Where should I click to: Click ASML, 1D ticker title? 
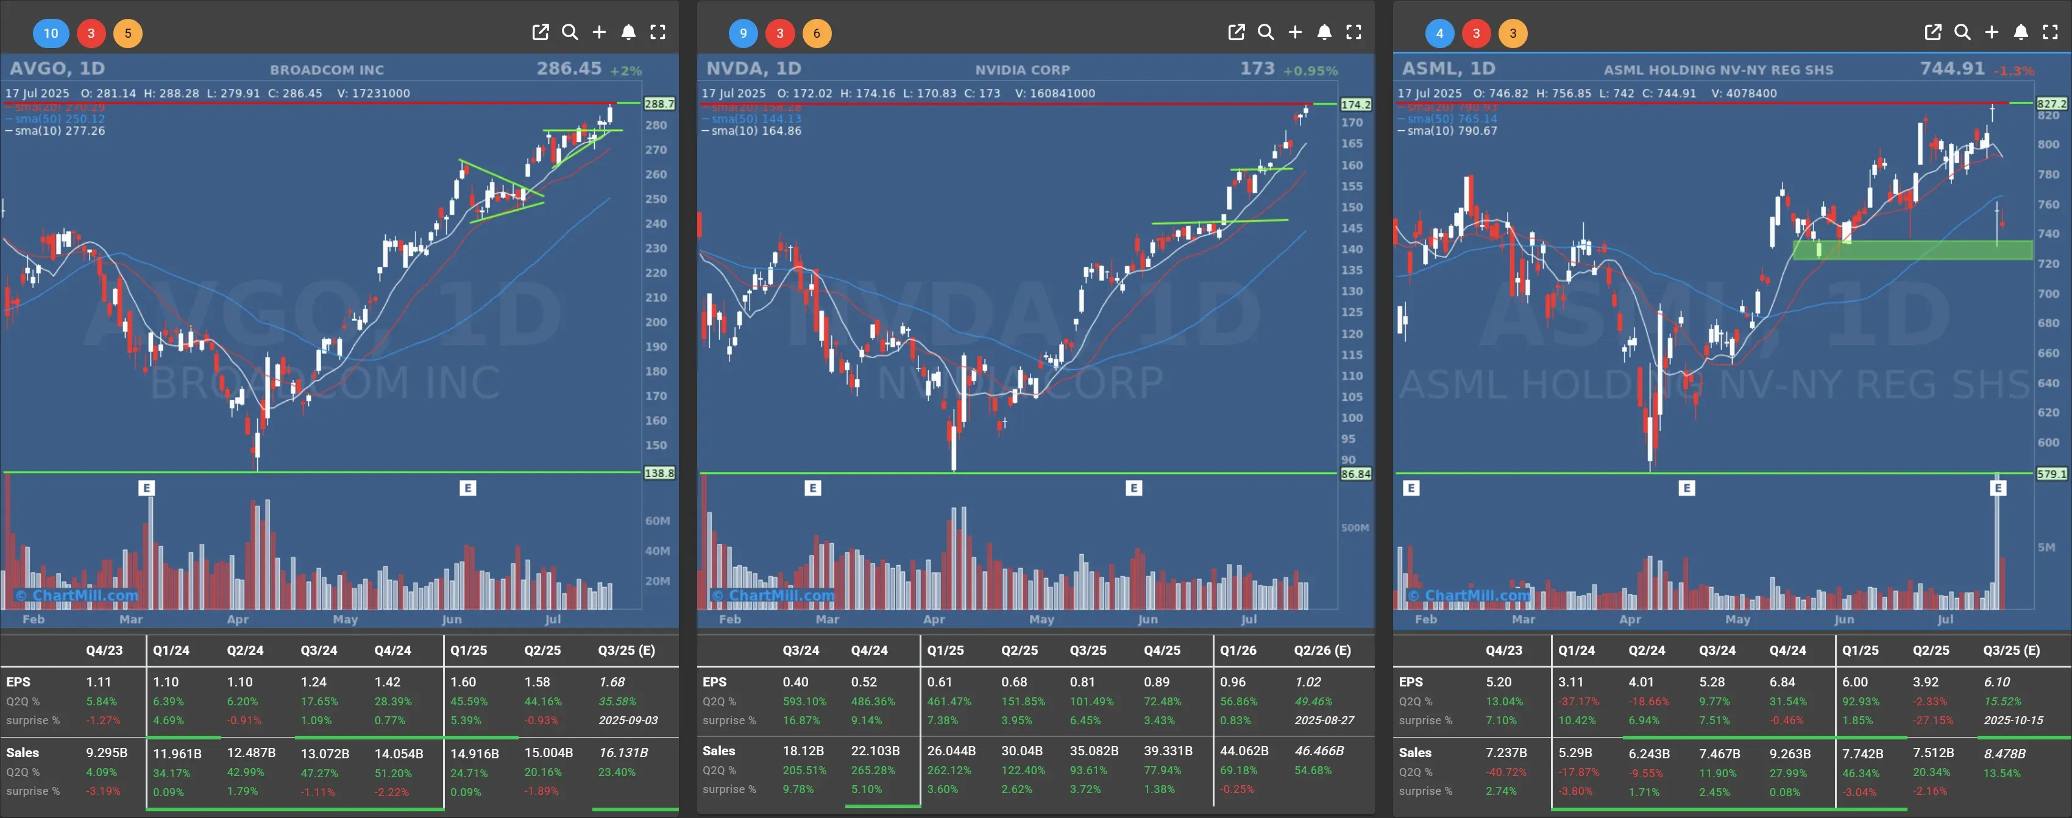pyautogui.click(x=1449, y=68)
